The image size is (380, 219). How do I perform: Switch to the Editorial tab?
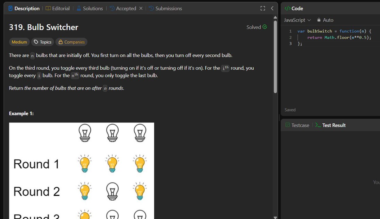coord(58,9)
